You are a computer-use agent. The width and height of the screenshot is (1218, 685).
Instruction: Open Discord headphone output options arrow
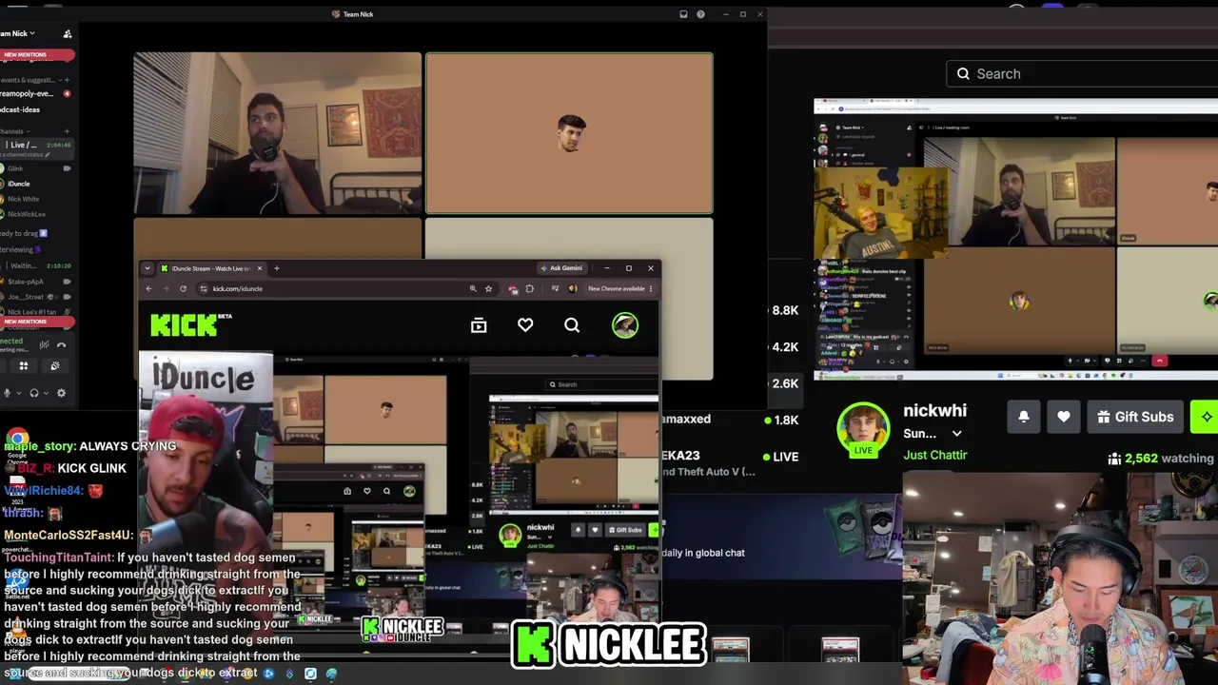[47, 393]
